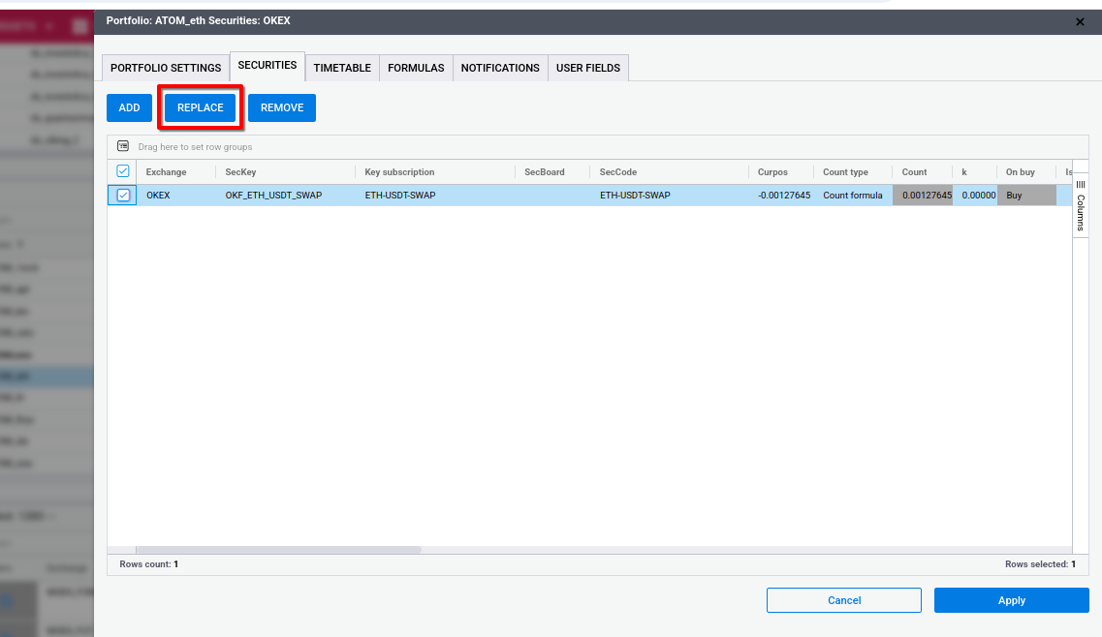Click the Rows selected label
The image size is (1102, 637).
click(1040, 564)
